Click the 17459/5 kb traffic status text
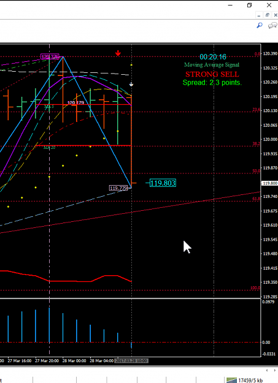The image size is (278, 383). click(250, 381)
